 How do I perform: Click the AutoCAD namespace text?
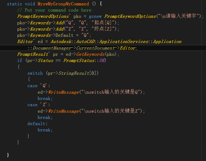coord(85,42)
